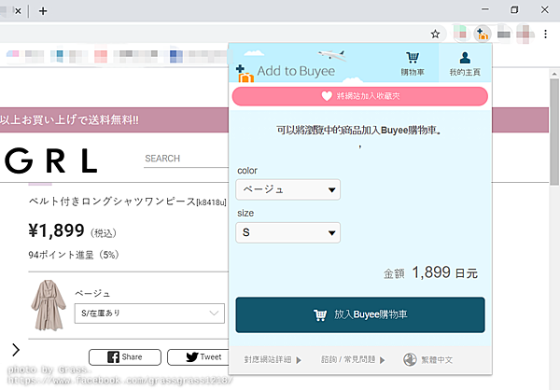Restore down the browser window

(514, 9)
